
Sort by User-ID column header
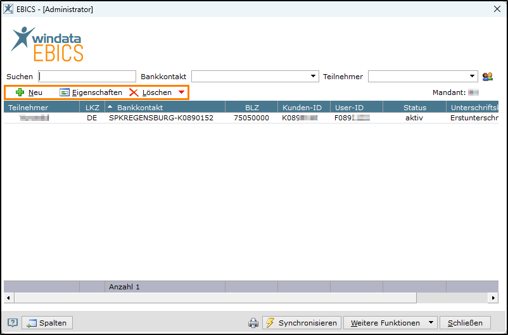click(x=357, y=107)
